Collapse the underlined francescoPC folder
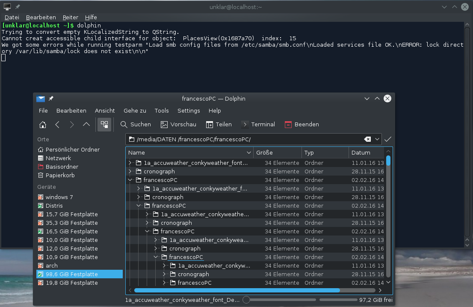The height and width of the screenshot is (307, 473). (x=156, y=257)
